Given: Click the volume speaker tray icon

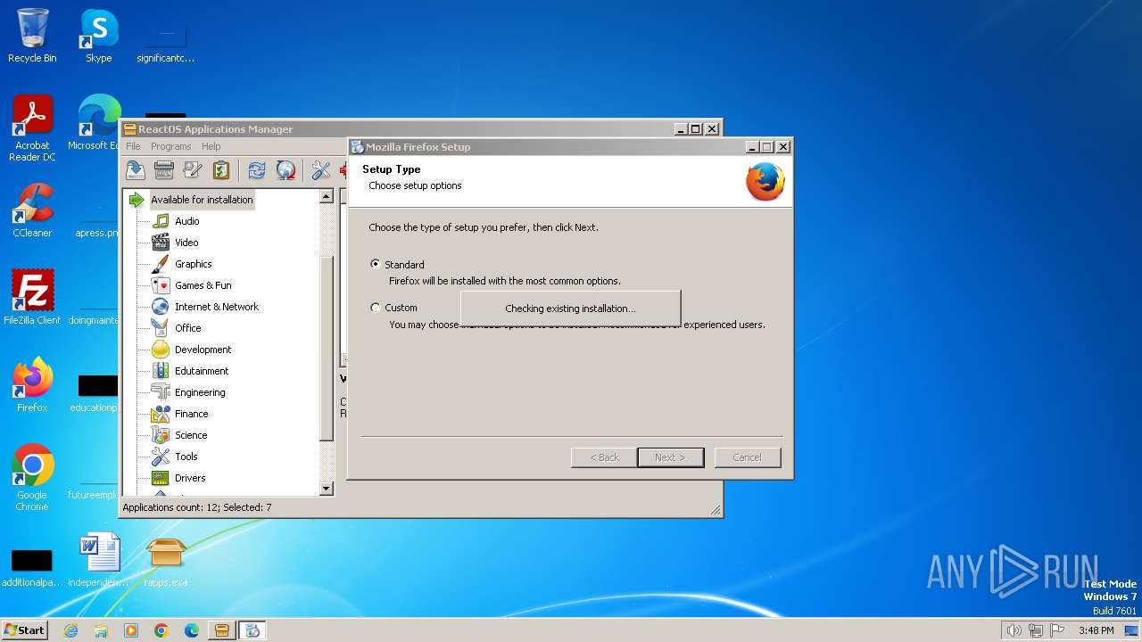Looking at the screenshot, I should [x=1014, y=630].
